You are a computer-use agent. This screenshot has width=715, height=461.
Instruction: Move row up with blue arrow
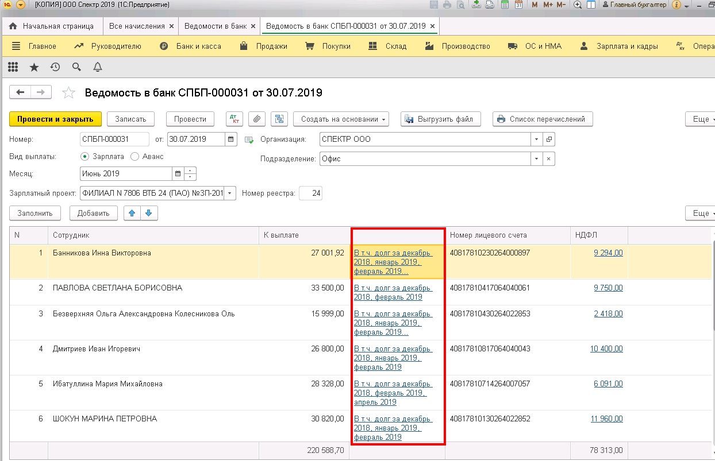tap(132, 213)
